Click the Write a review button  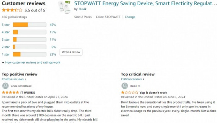pyautogui.click(x=71, y=52)
